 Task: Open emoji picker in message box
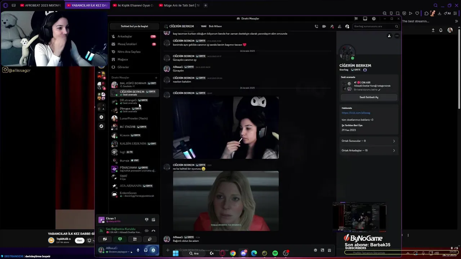click(x=315, y=250)
